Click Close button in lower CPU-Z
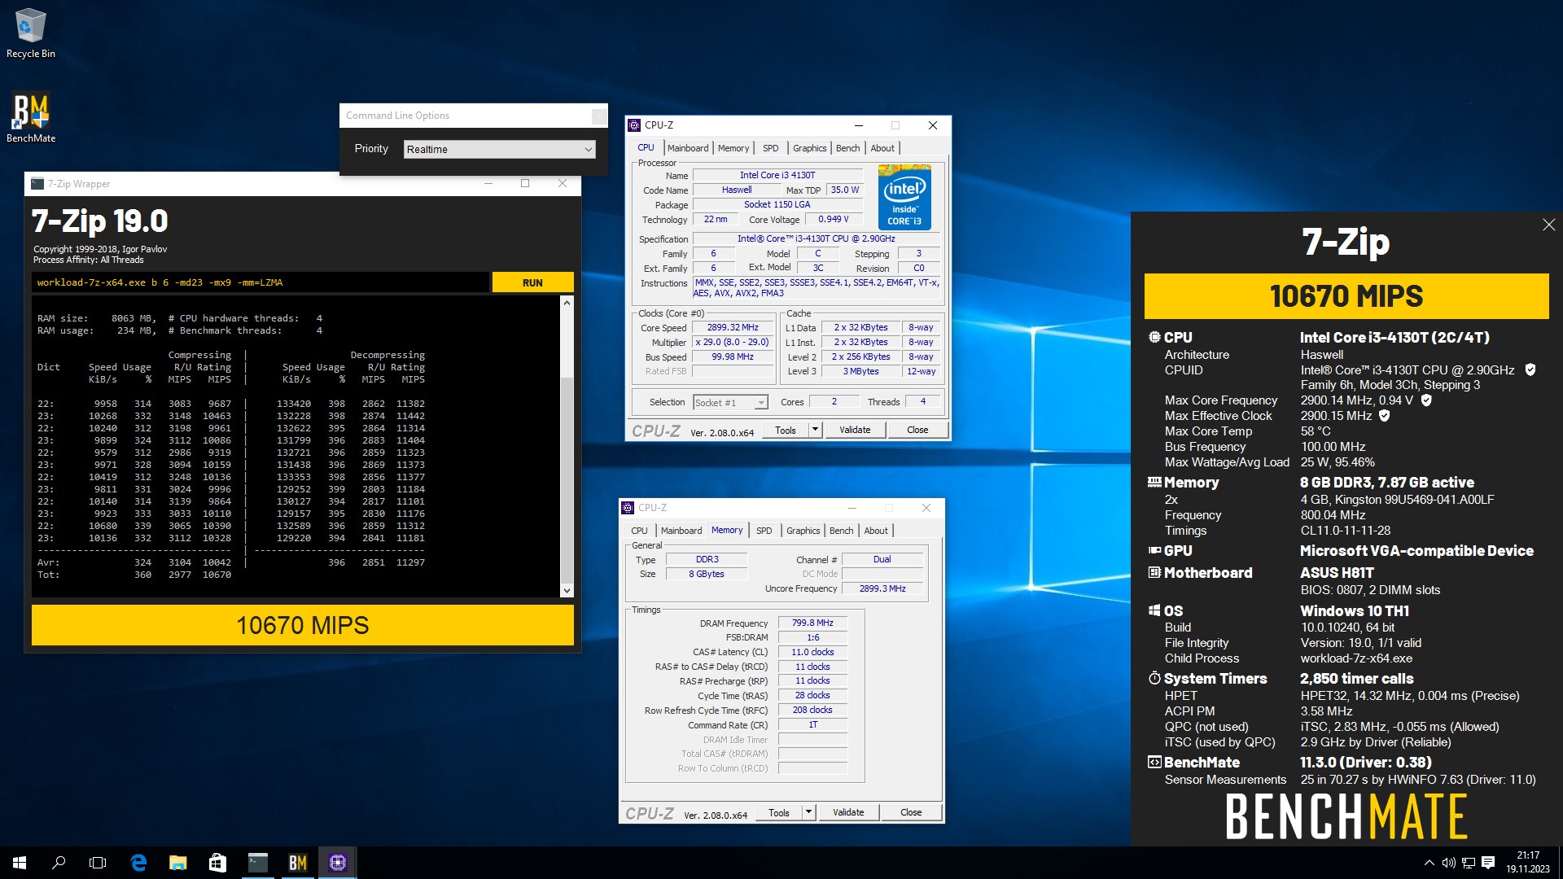This screenshot has width=1563, height=879. 911,812
